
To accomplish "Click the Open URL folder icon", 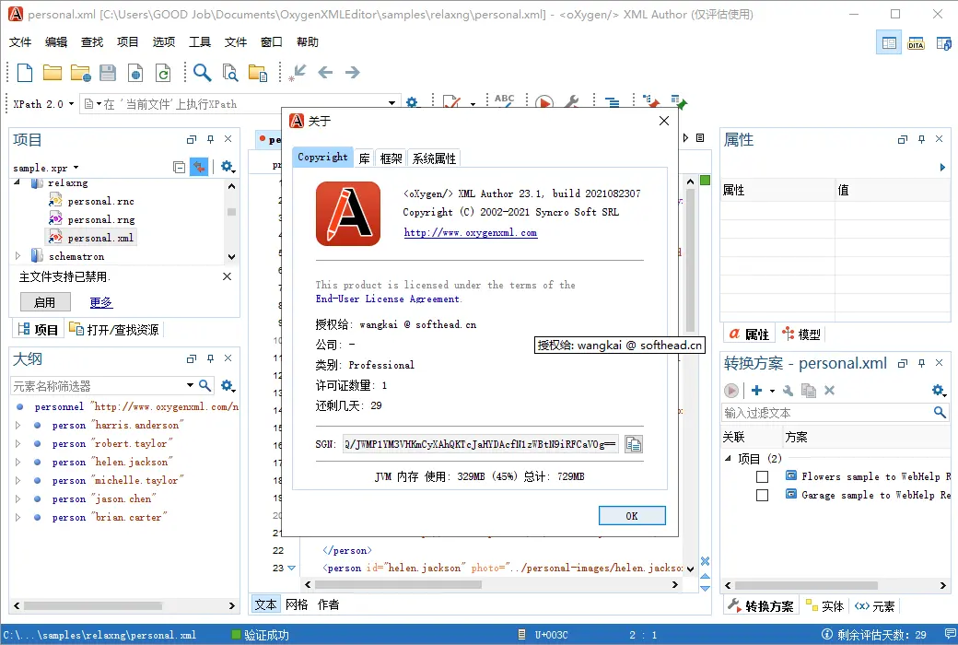I will coord(81,73).
